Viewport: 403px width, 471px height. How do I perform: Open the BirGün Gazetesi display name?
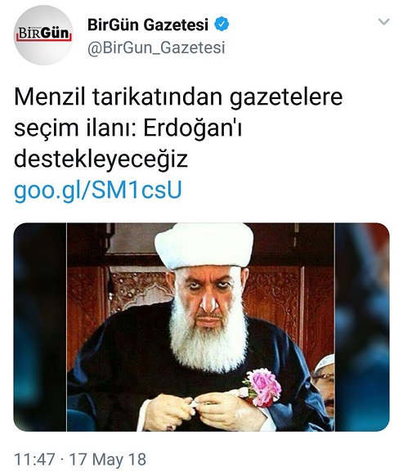(148, 25)
